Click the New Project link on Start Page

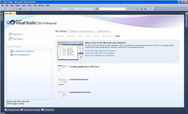[x=18, y=34]
